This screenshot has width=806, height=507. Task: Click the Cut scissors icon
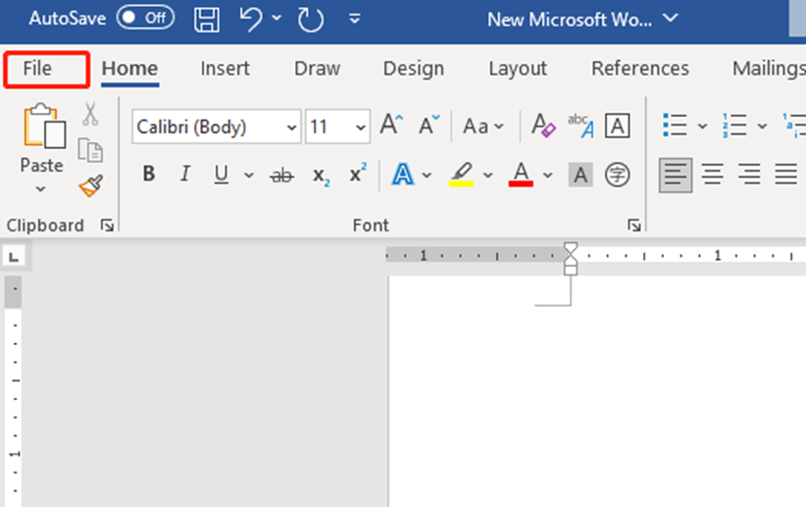coord(90,114)
